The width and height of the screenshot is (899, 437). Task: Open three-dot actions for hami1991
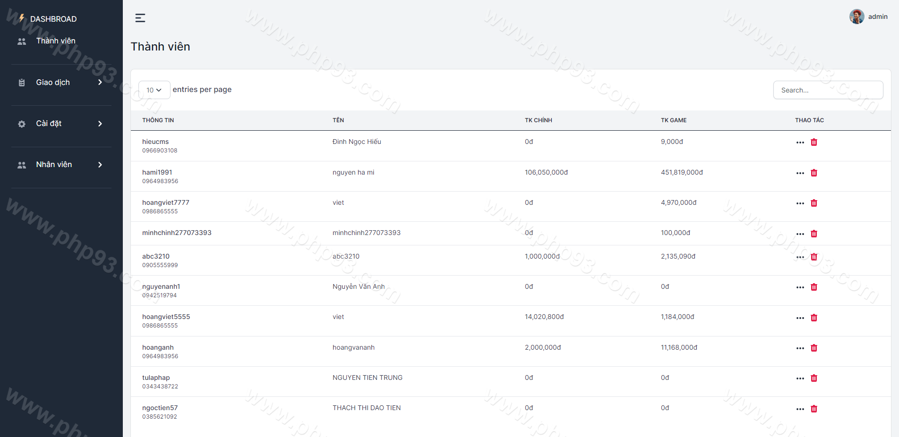coord(800,173)
